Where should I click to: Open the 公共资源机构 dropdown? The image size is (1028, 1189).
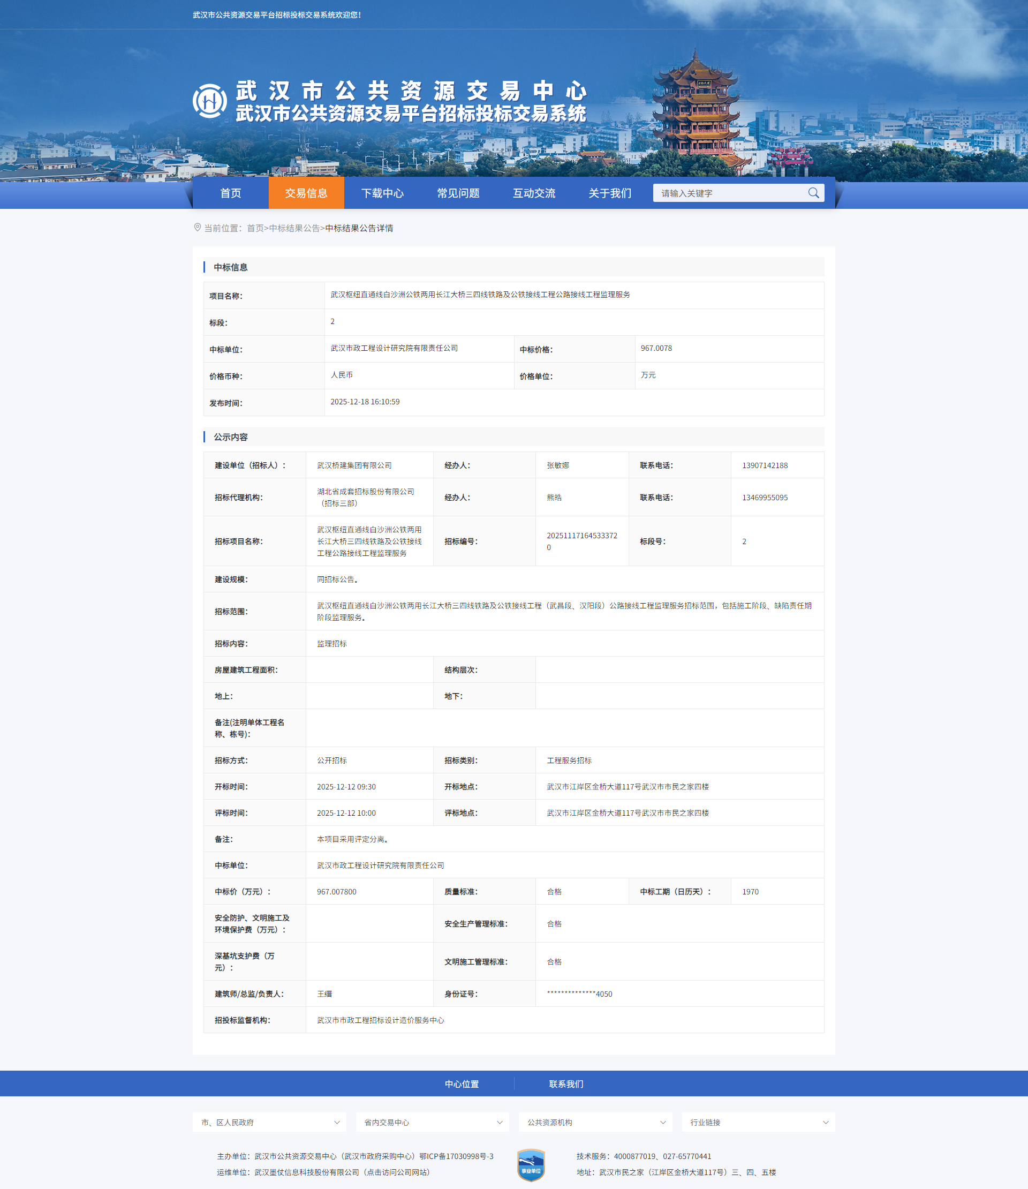[595, 1123]
